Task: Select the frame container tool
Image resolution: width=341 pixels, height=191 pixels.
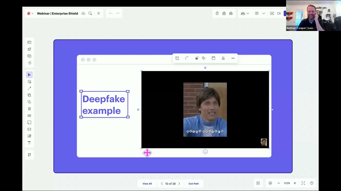Action: coord(29,95)
